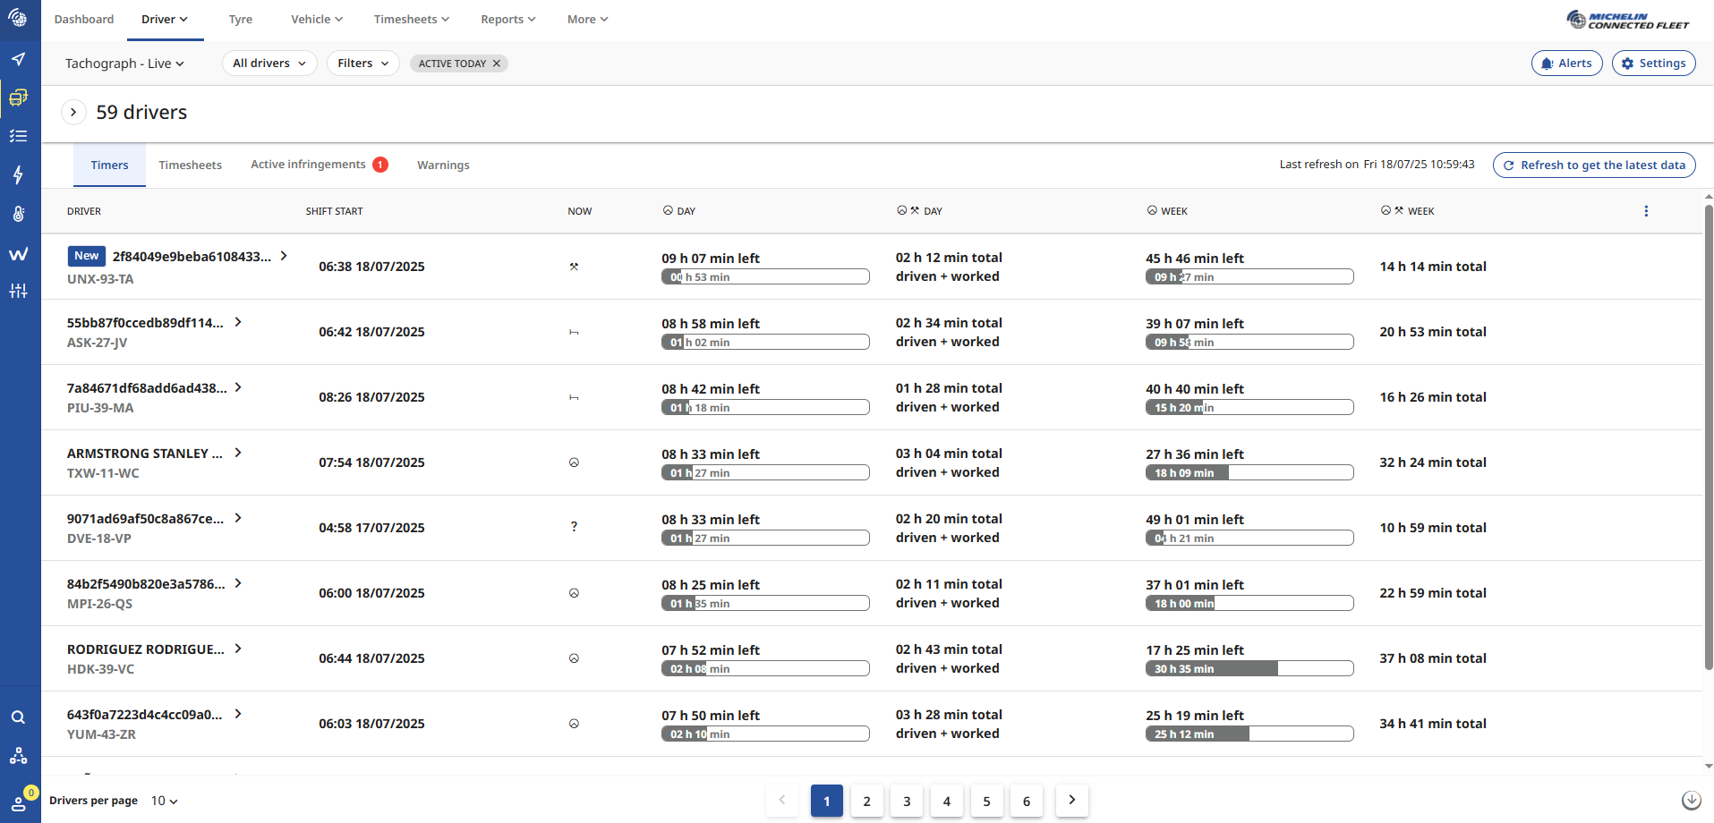Open the three-dot column options menu
Viewport: 1714px width, 823px height.
1645,211
